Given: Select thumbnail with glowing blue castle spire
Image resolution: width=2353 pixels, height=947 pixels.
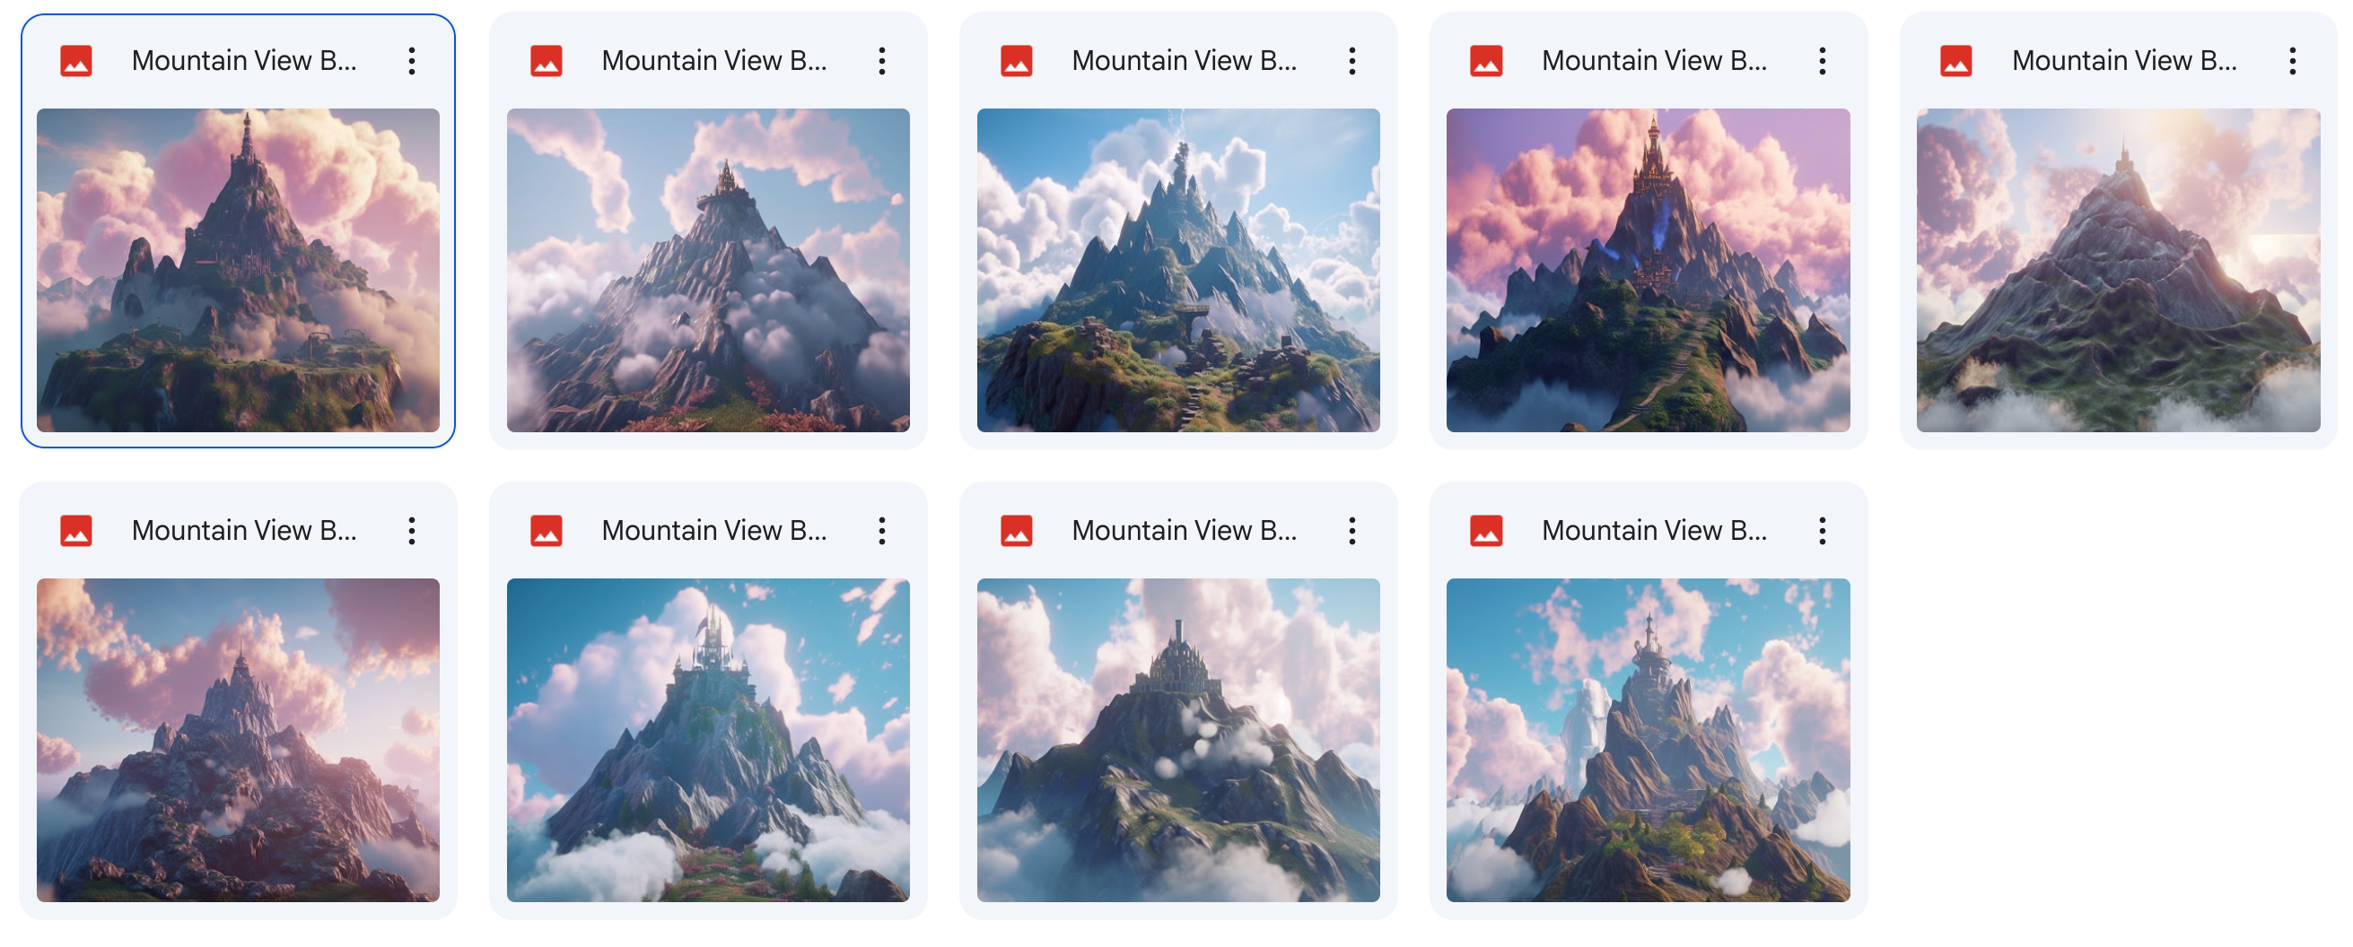Looking at the screenshot, I should click(1648, 270).
